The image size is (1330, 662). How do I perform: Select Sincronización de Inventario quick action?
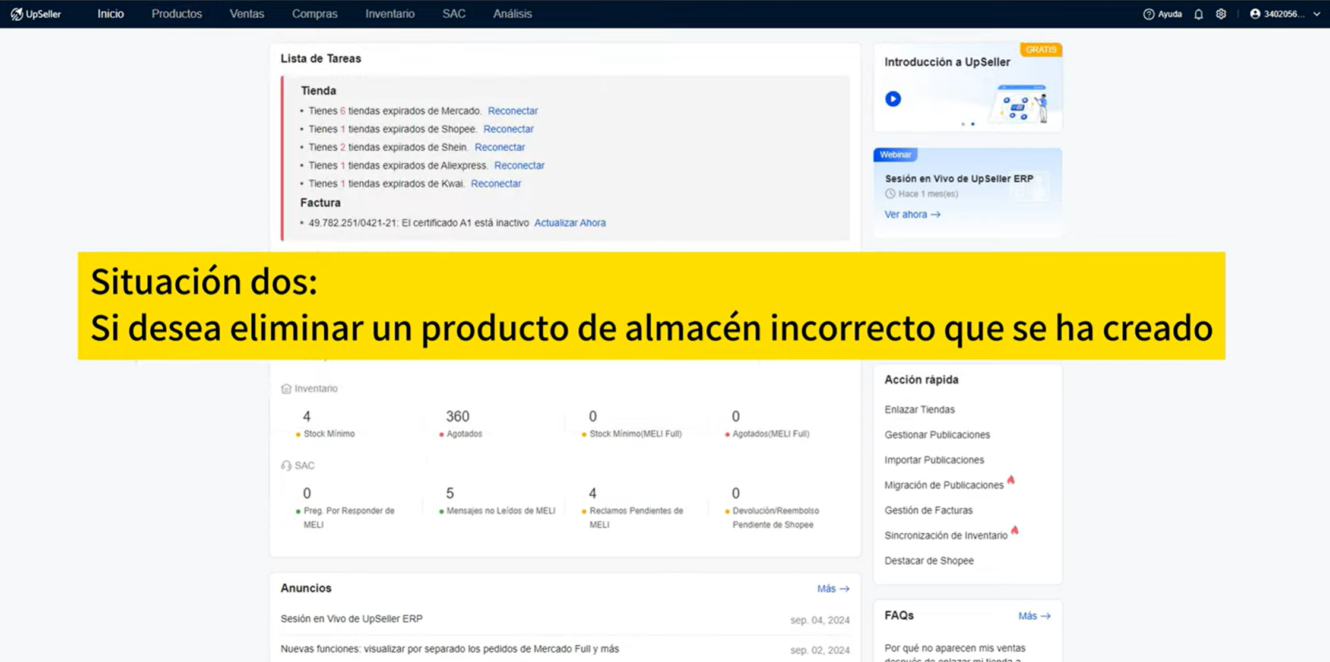coord(946,536)
